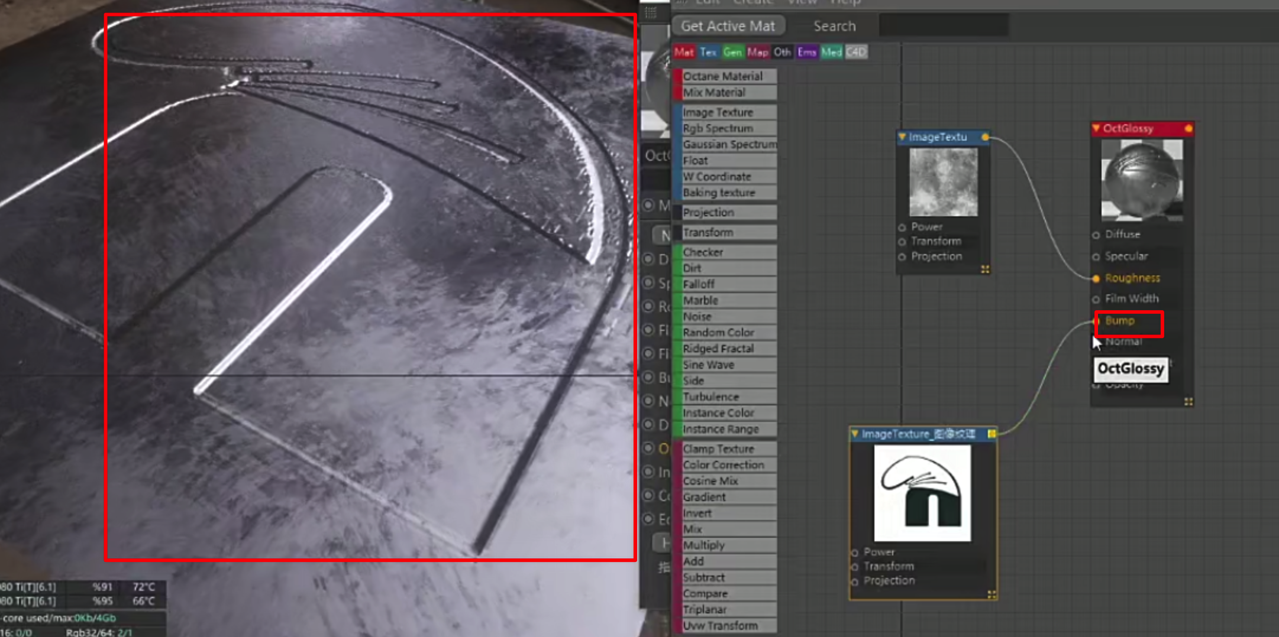Collapse the OctGlossy node with its triangle

click(x=1096, y=128)
